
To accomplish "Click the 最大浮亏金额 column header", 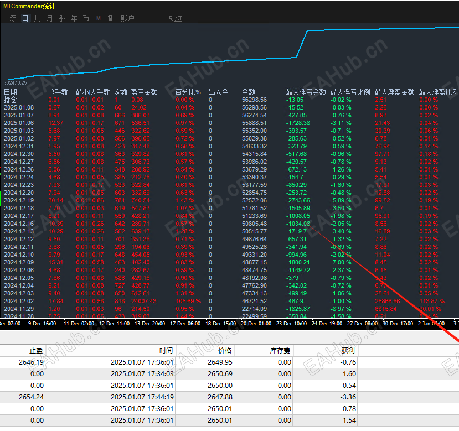I will (306, 92).
